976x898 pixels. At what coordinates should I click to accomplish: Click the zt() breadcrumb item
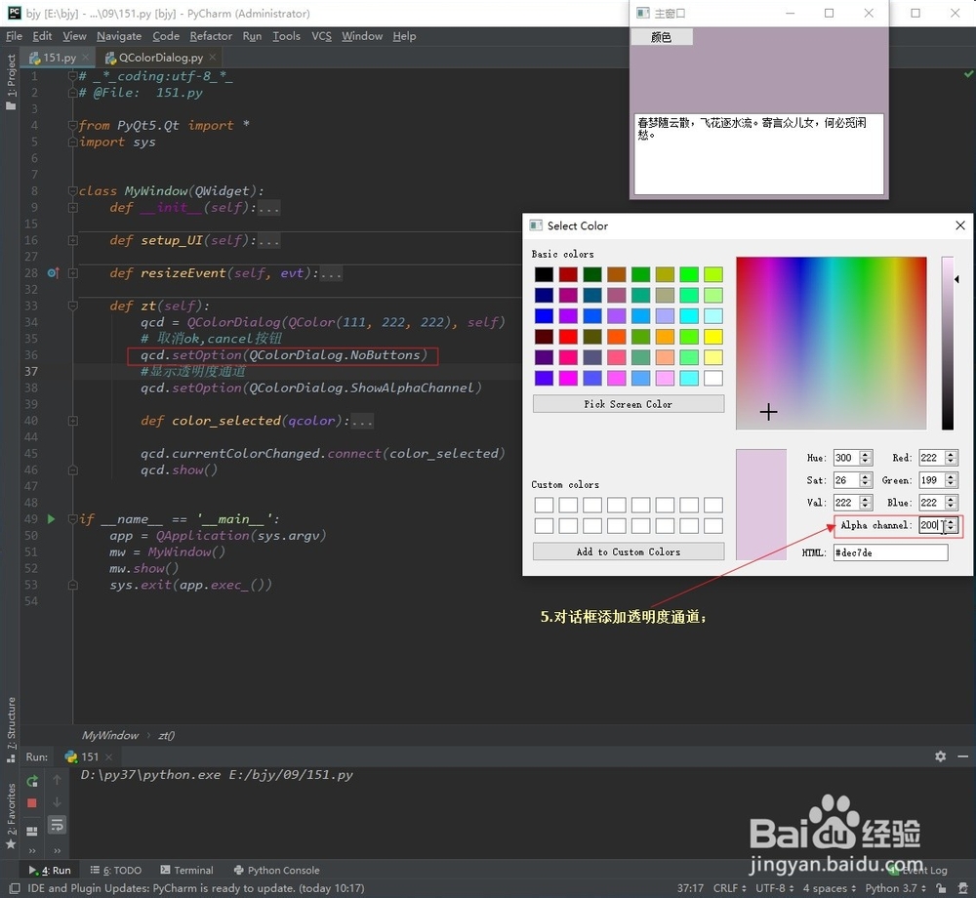[166, 735]
